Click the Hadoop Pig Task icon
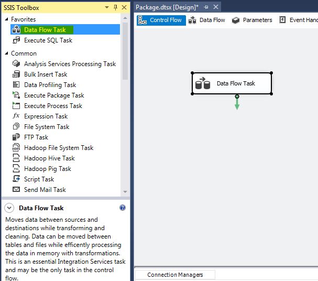Viewport: 318px width, 281px height. pos(16,169)
